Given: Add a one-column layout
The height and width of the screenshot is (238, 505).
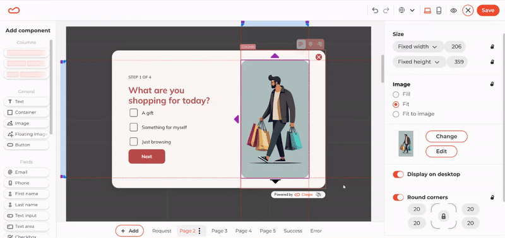Looking at the screenshot, I should point(27,53).
